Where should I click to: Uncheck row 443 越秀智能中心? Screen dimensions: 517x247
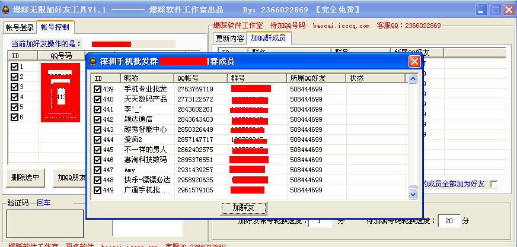[x=98, y=129]
